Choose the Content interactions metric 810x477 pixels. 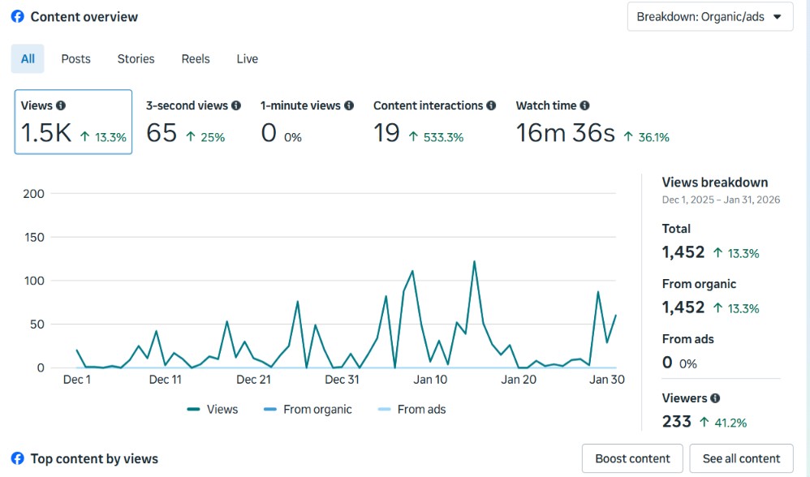[x=434, y=122]
